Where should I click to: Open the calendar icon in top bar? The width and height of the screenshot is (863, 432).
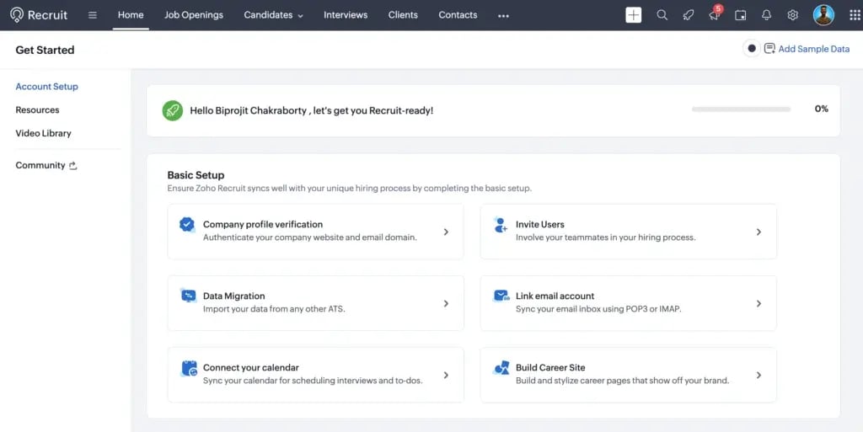coord(740,15)
